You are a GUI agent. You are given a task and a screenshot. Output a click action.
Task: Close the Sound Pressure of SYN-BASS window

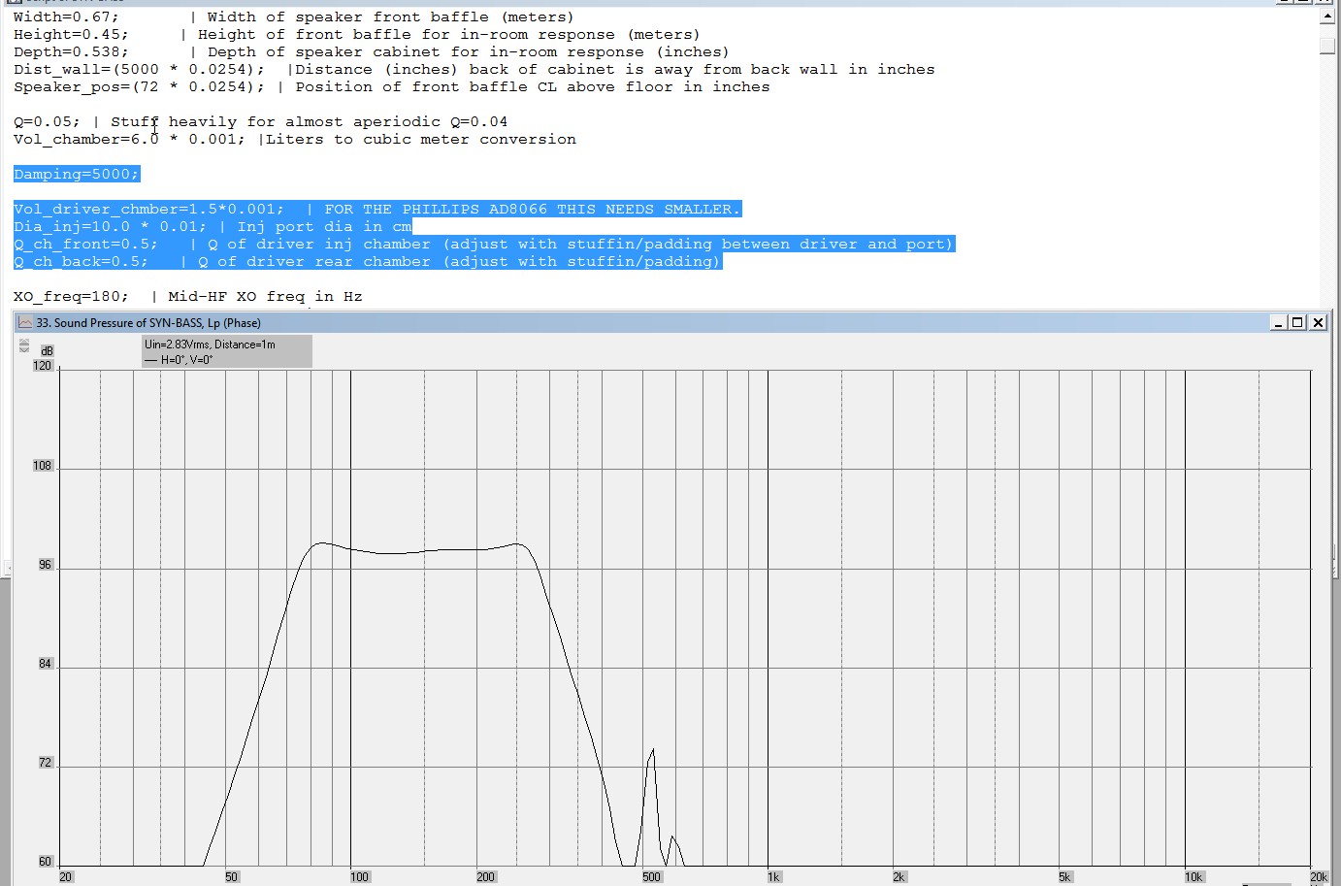pyautogui.click(x=1318, y=322)
